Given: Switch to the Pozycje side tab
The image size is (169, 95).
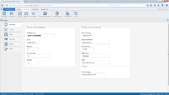Looking at the screenshot, I should pyautogui.click(x=12, y=29).
